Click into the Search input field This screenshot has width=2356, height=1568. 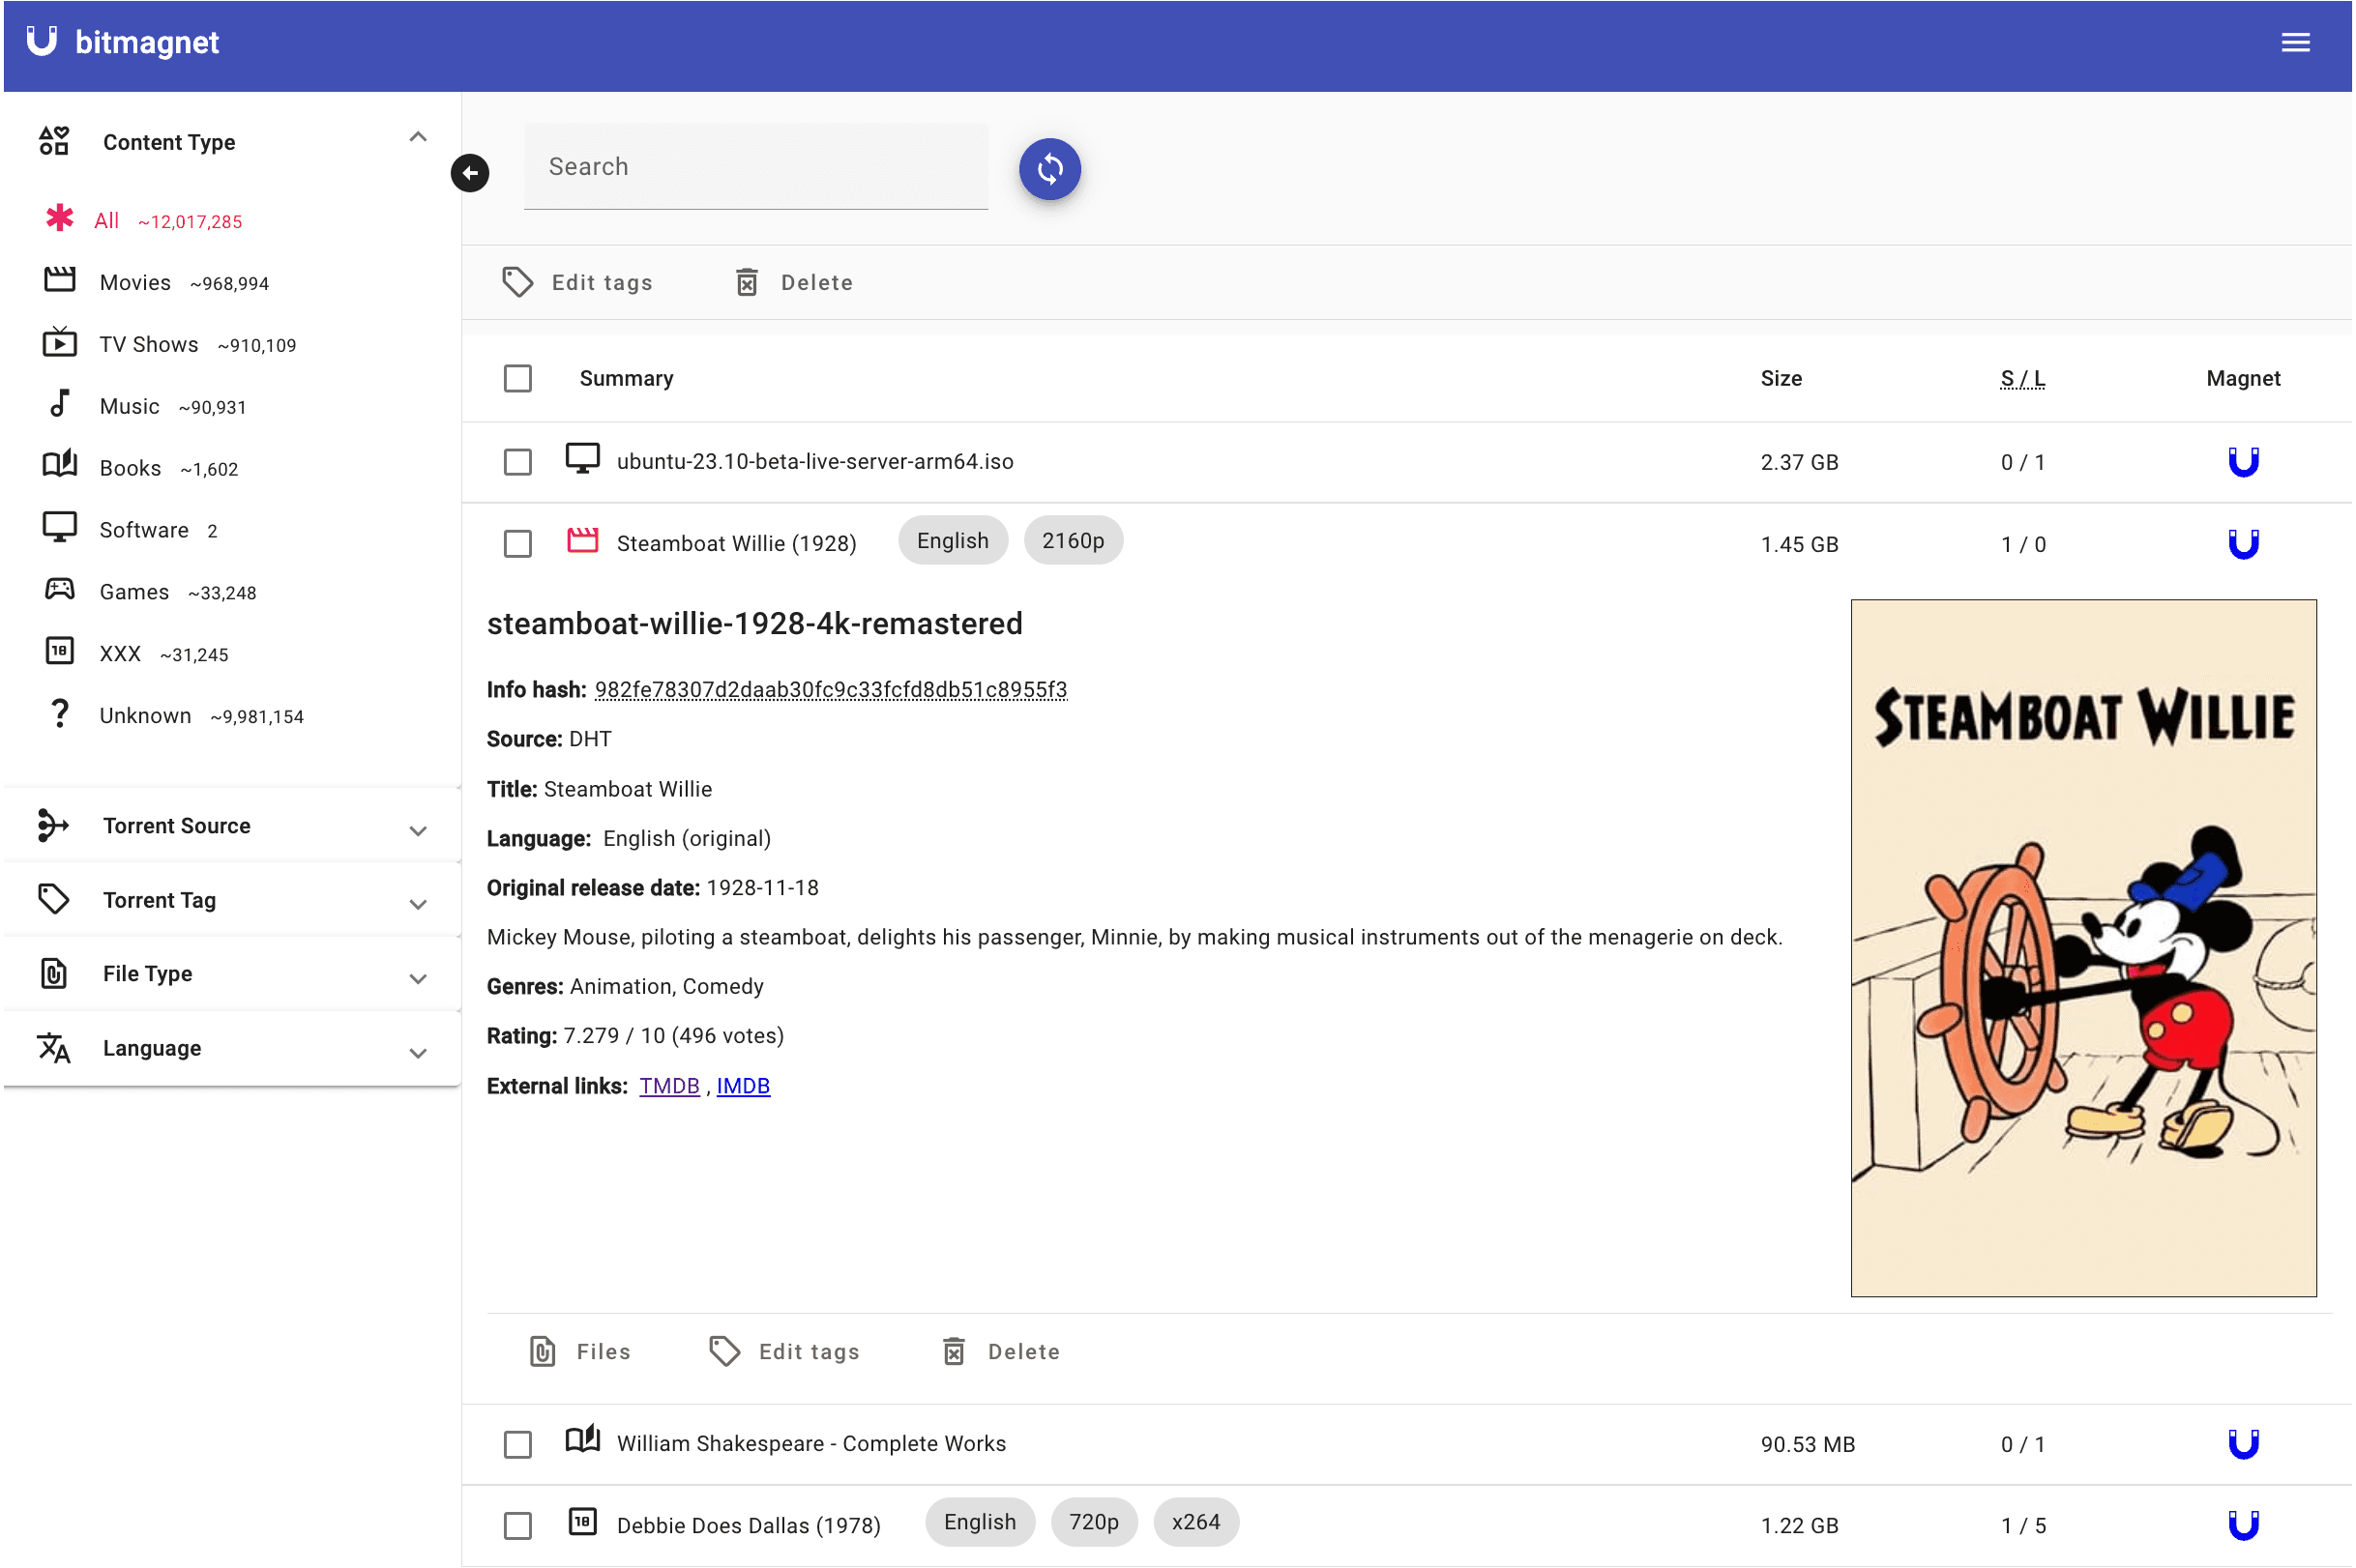click(755, 167)
